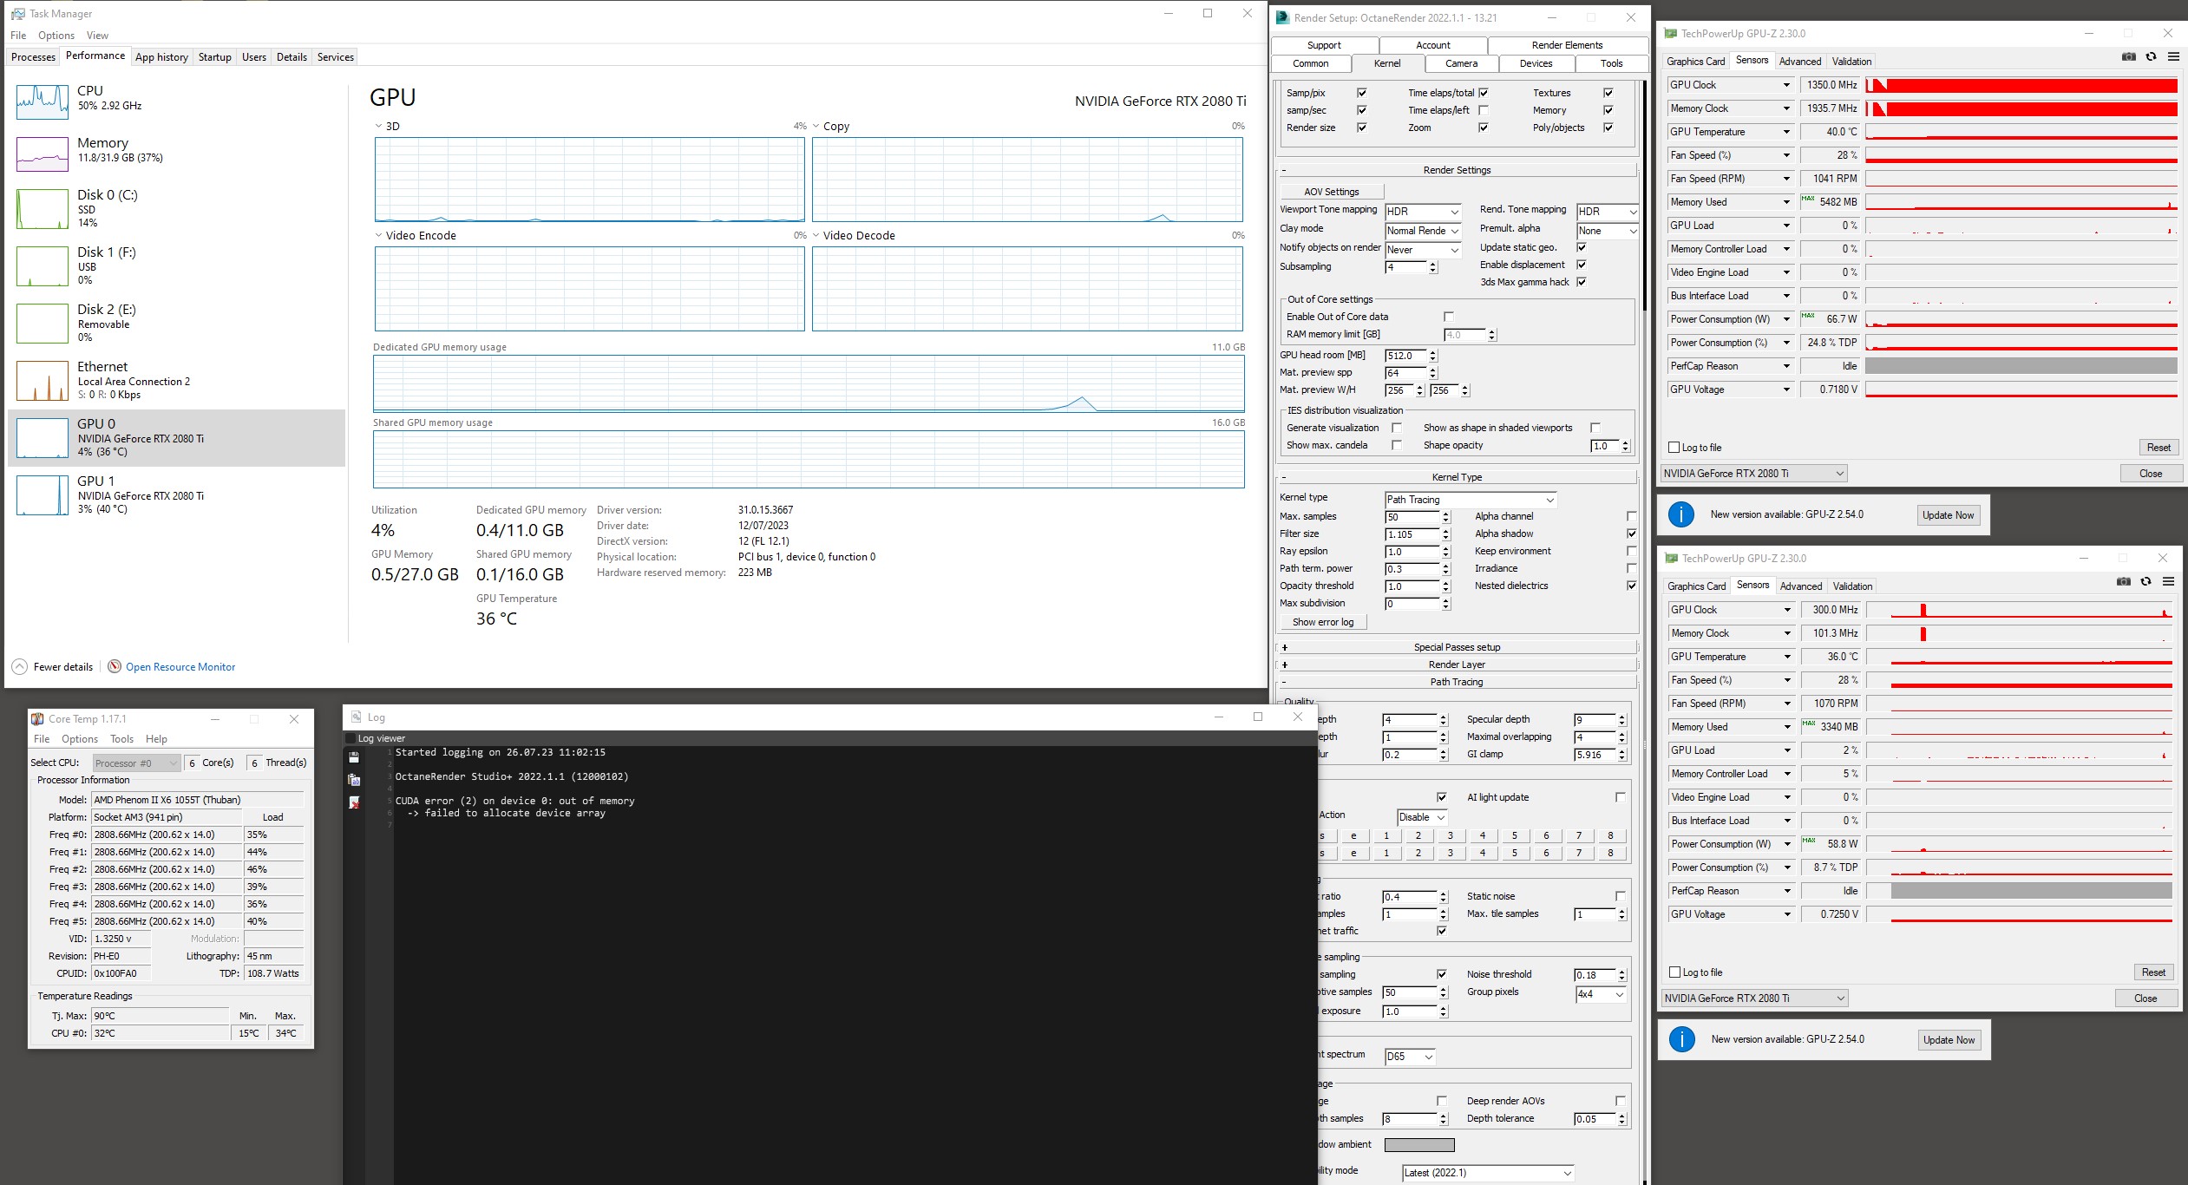2188x1185 pixels.
Task: Enable Out of Core data checkbox
Action: click(x=1448, y=317)
